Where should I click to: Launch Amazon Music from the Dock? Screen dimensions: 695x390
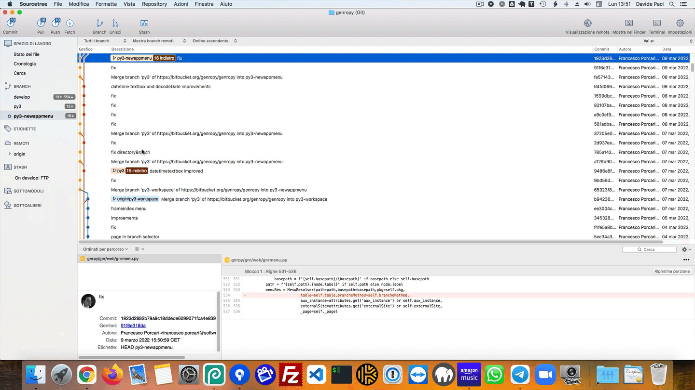point(469,375)
